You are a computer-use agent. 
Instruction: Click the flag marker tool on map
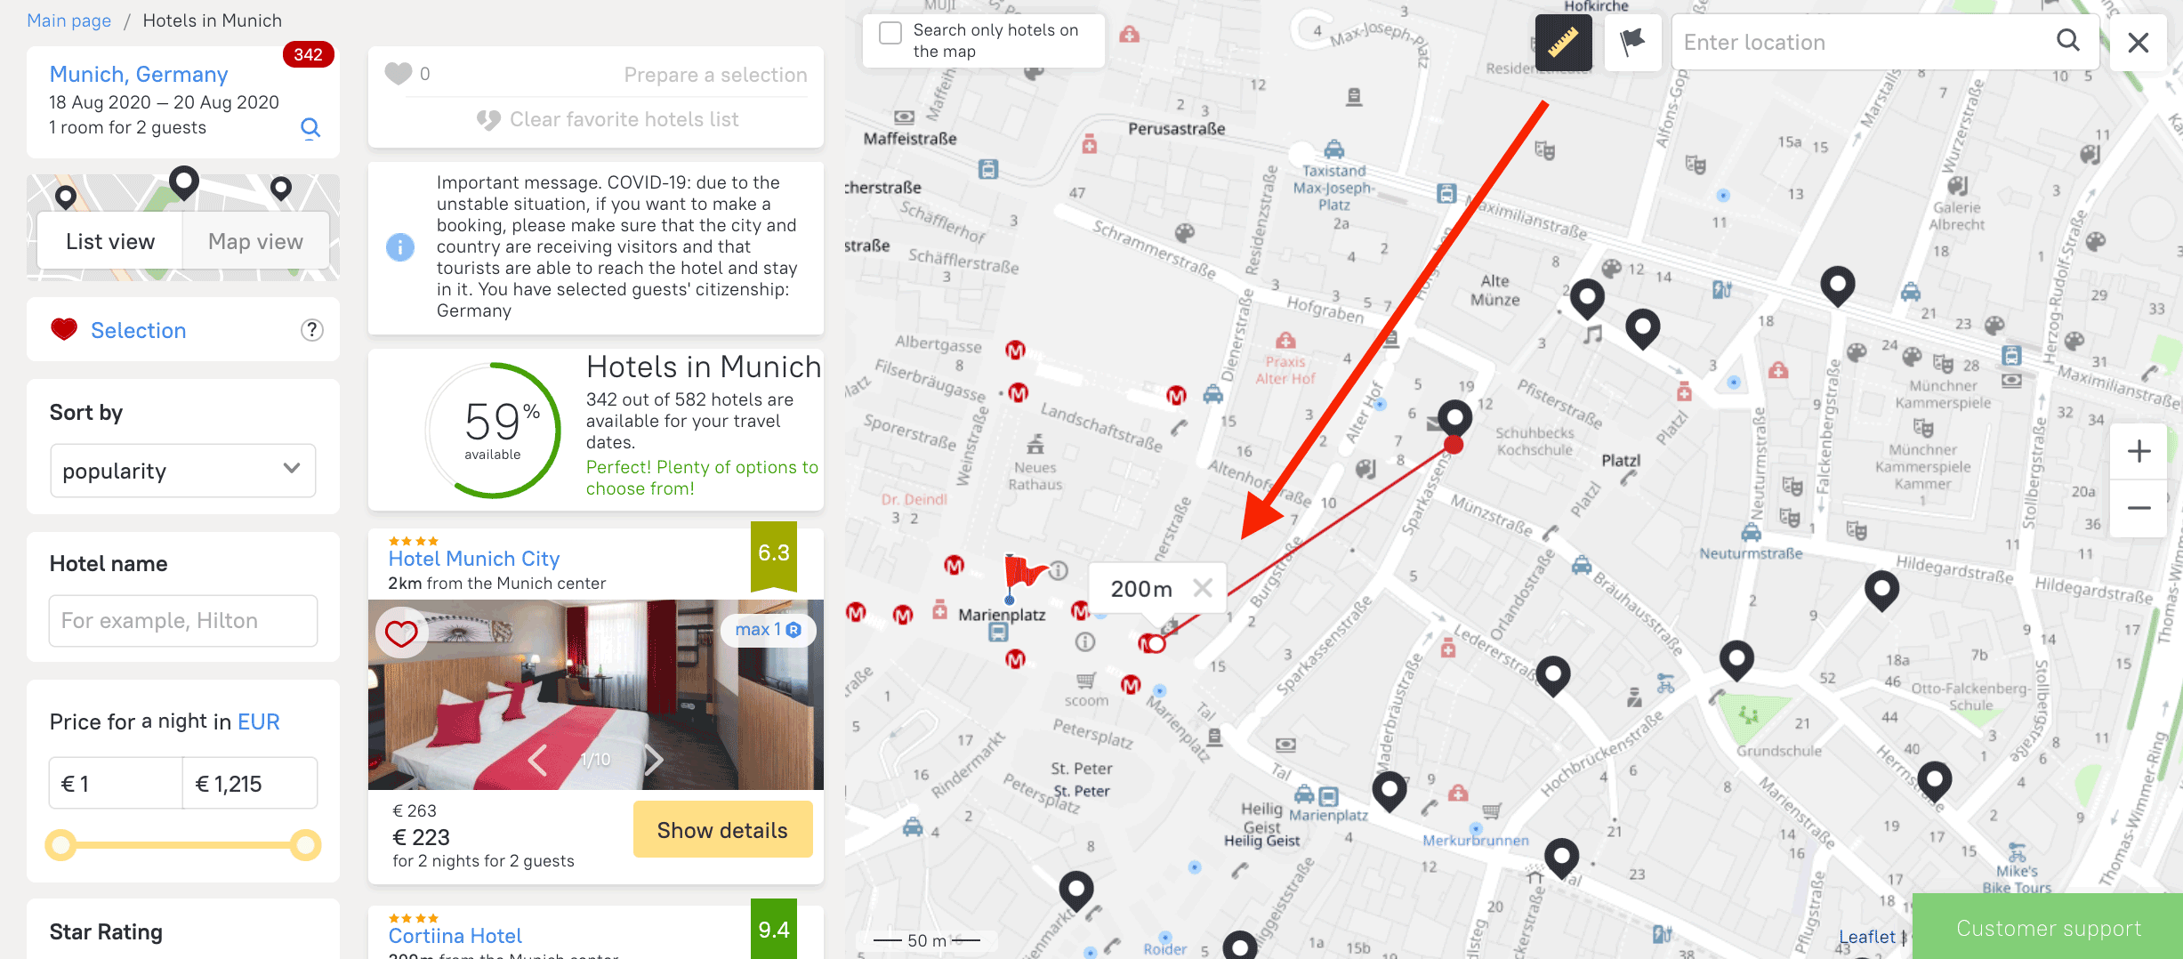point(1632,42)
